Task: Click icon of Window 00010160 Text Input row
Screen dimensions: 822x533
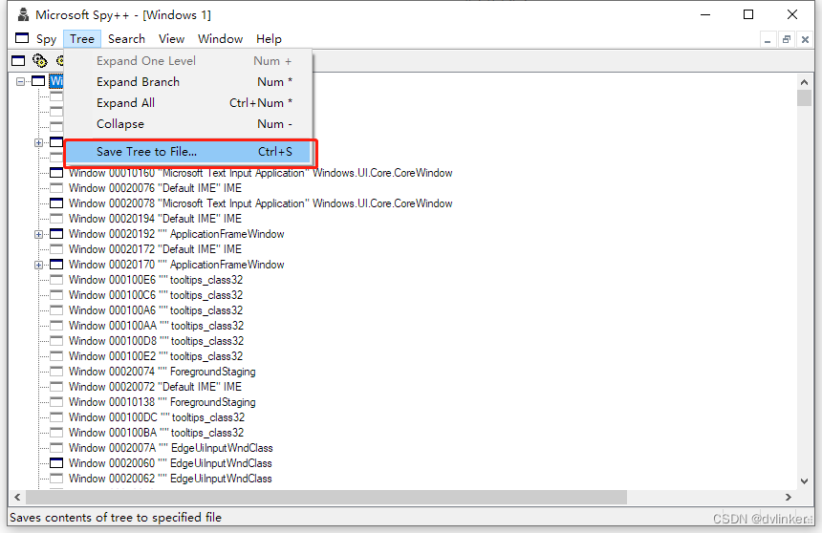Action: click(56, 173)
